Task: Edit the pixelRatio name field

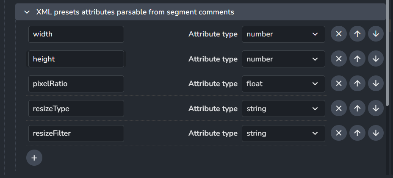Action: 76,84
